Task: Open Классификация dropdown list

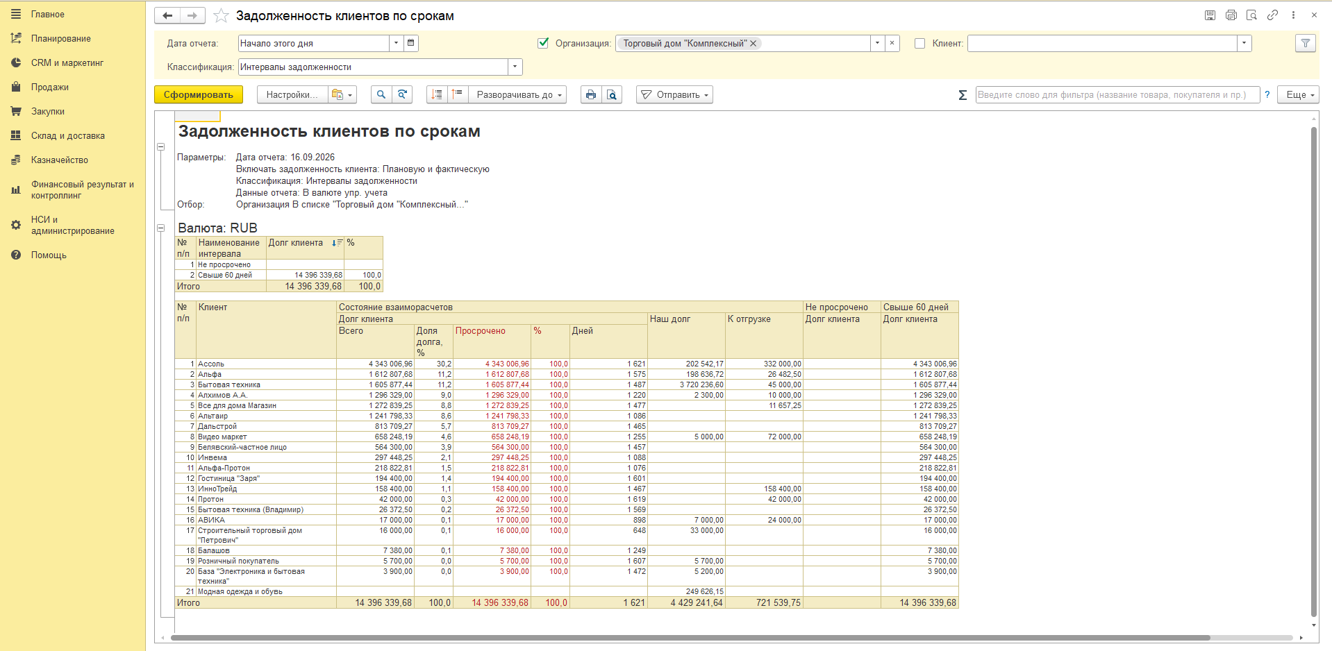Action: (x=515, y=67)
